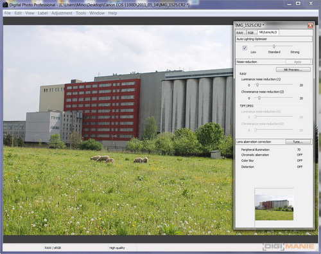
Task: Close the IMG_1525.CR2 tool palette
Action: 310,26
